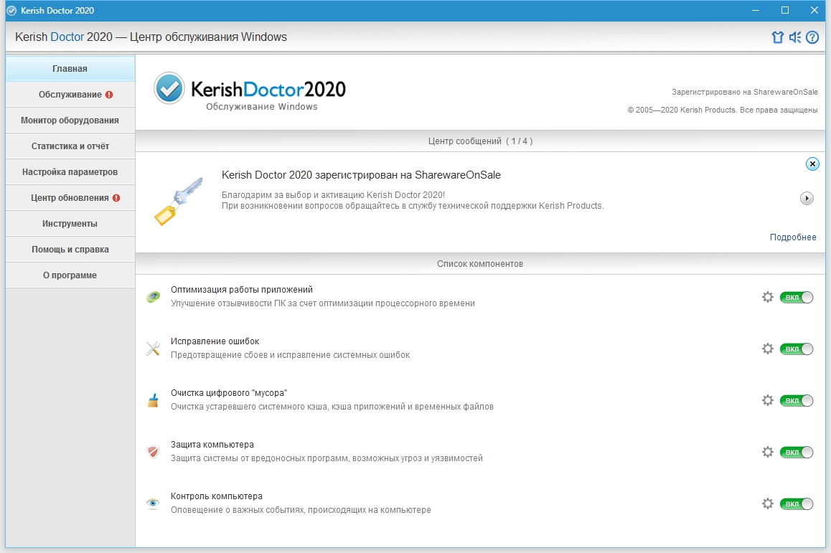Click the Список компонентов header
This screenshot has height=553, width=831.
tap(480, 264)
